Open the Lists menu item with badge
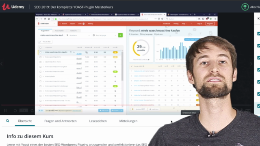Viewport: 260px width, 146px height. (x=81, y=24)
